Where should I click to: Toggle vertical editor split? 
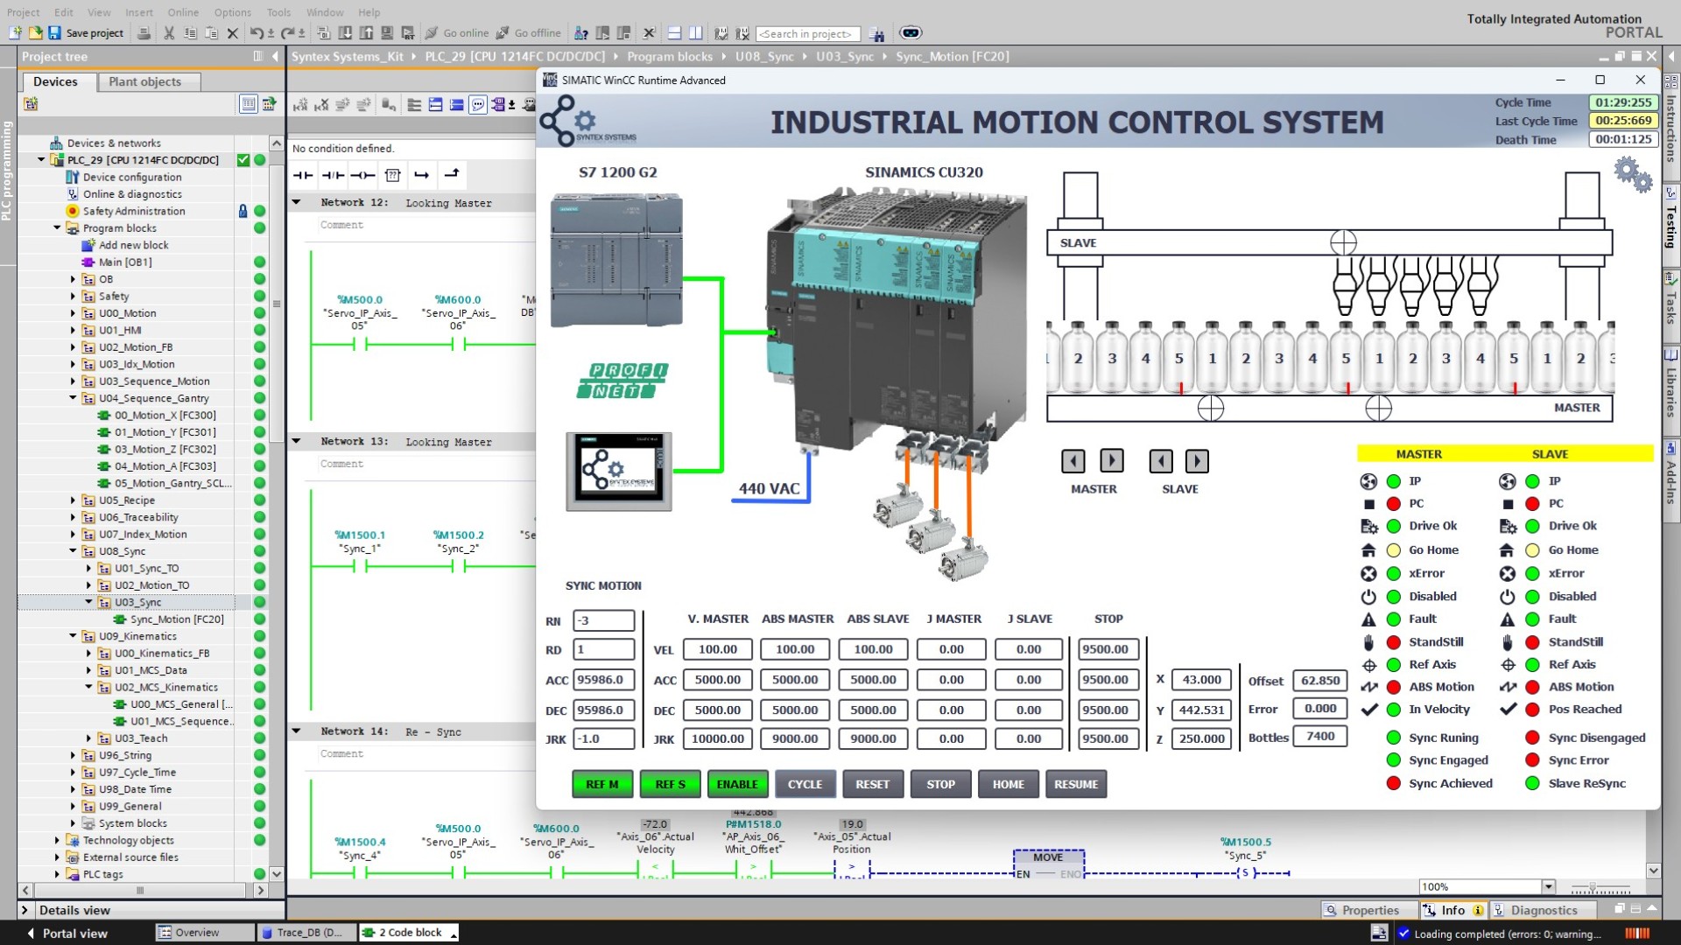pyautogui.click(x=695, y=33)
